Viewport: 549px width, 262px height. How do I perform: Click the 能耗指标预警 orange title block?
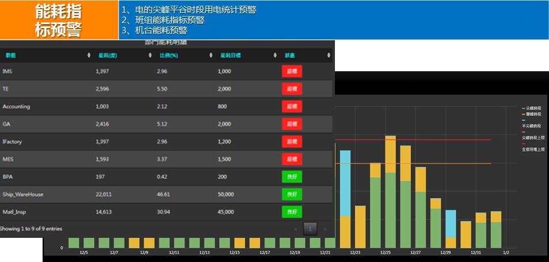coord(59,20)
